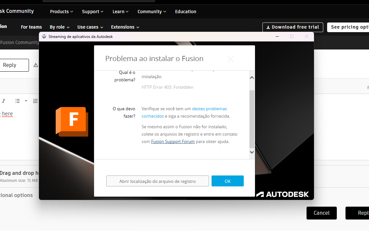Viewport: 369px width, 233px height.
Task: Click the download arrow icon in trial button
Action: [268, 28]
